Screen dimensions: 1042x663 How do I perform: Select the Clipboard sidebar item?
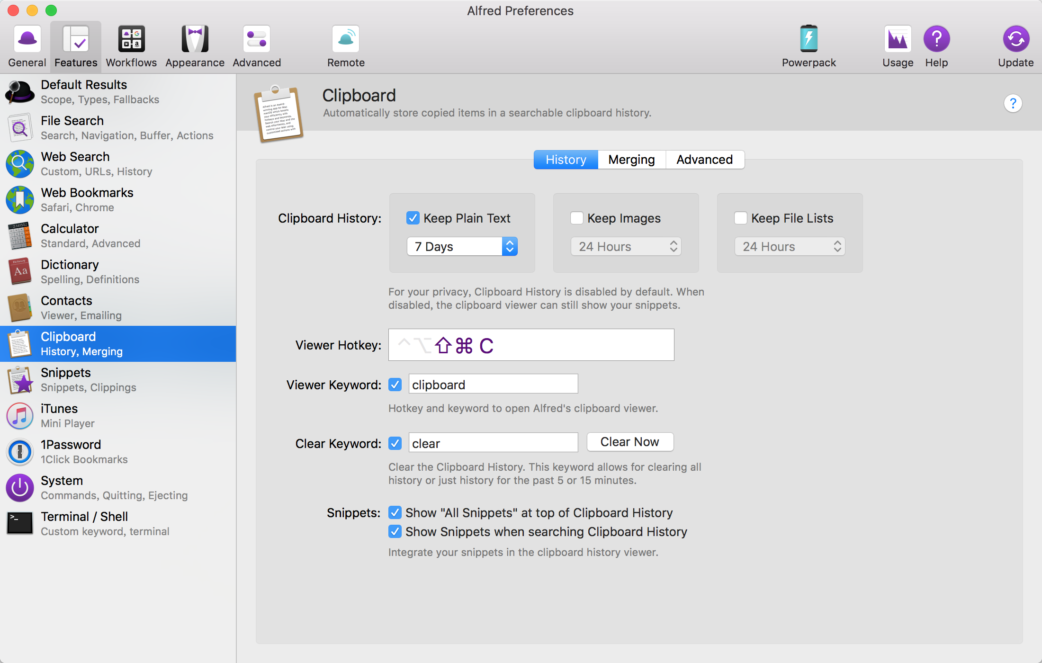[118, 344]
